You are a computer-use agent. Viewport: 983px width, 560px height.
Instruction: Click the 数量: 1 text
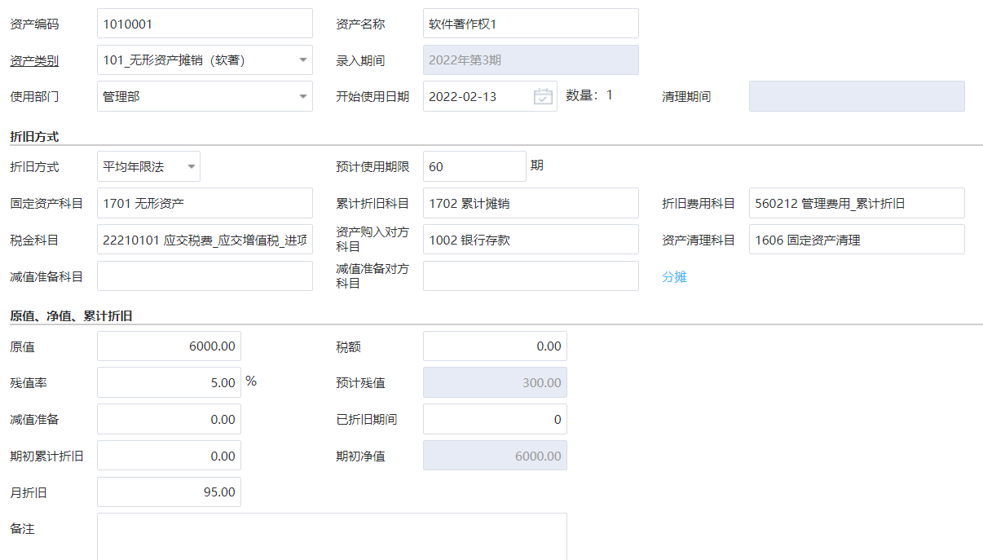(589, 95)
